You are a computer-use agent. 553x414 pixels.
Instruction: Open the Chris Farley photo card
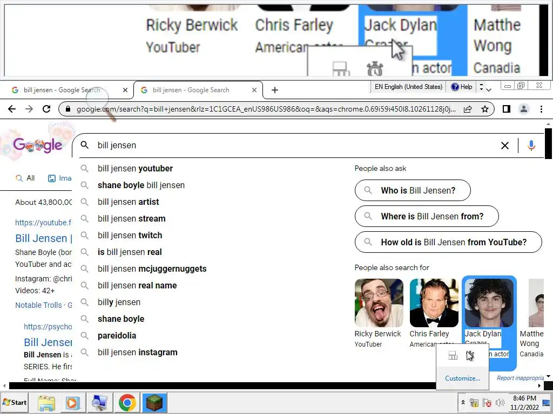click(x=434, y=303)
